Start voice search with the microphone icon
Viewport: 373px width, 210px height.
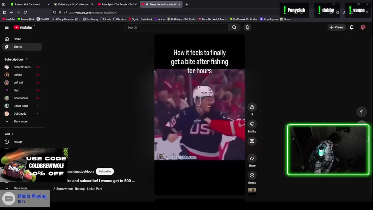pos(247,27)
